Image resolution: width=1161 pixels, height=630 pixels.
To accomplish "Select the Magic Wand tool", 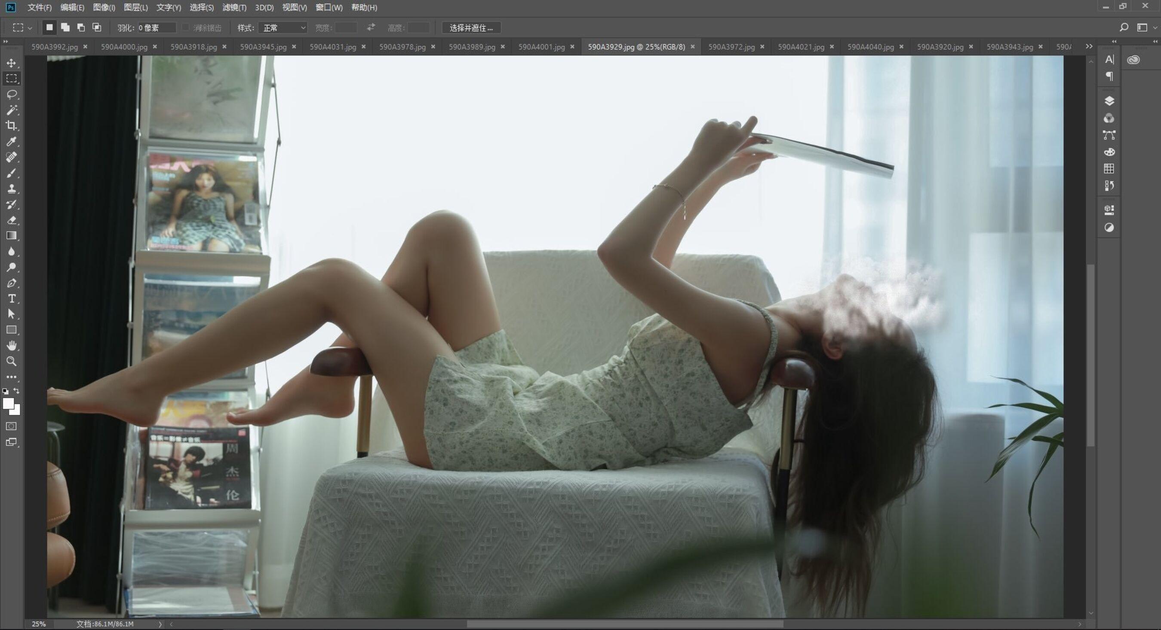I will pyautogui.click(x=12, y=110).
